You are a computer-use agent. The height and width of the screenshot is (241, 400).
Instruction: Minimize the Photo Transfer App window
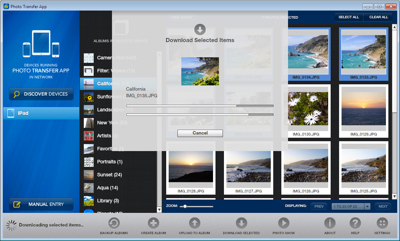coord(368,7)
